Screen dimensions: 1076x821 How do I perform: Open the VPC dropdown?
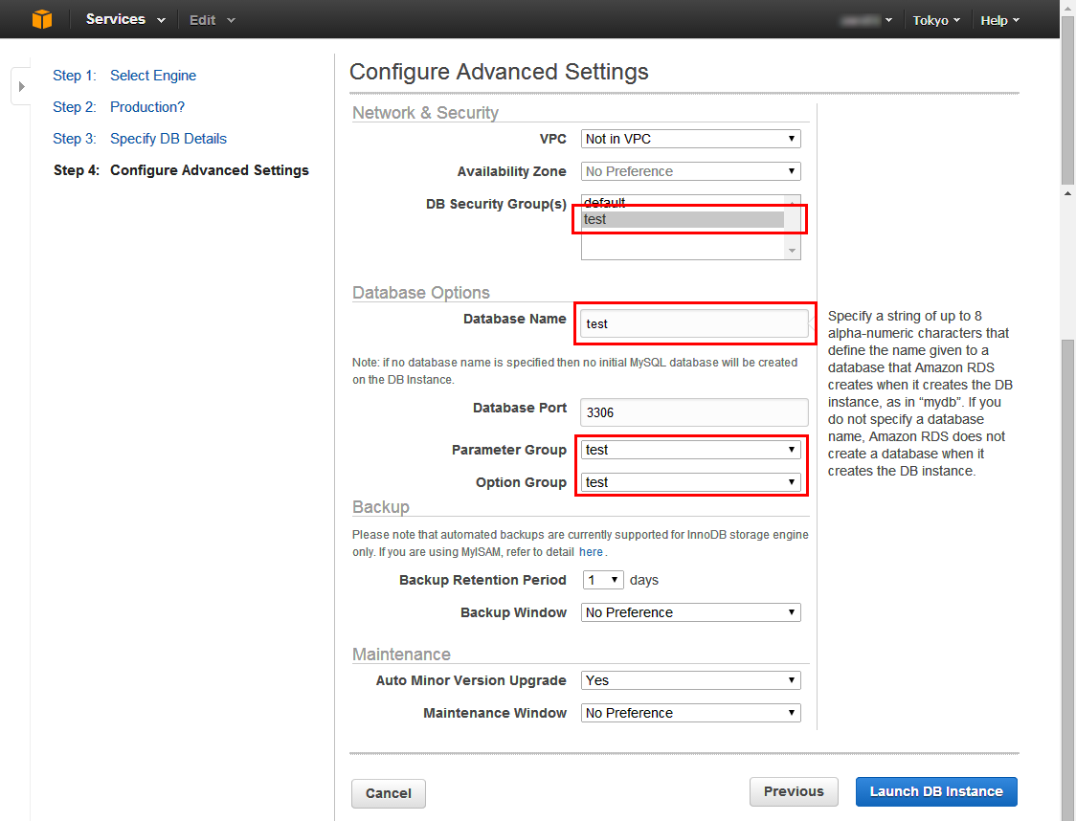(690, 139)
